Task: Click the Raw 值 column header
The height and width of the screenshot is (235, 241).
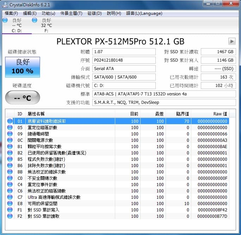Action: (210, 114)
